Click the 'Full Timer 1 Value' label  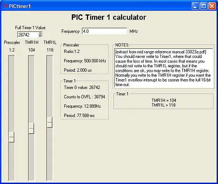30,28
